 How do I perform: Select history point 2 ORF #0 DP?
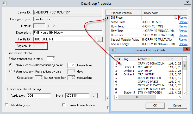148,67
